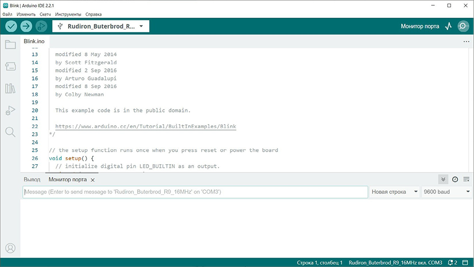Open the Sketchbook folder sidebar icon
474x267 pixels.
click(10, 45)
